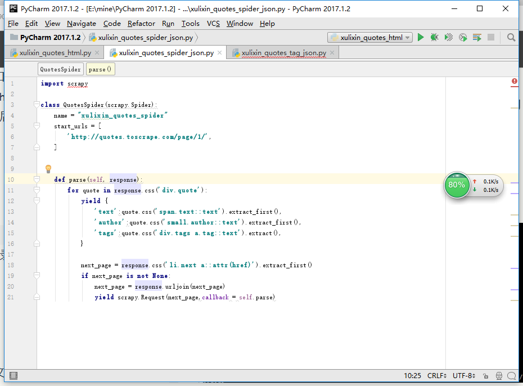Open the Help menu
523x386 pixels.
point(267,24)
